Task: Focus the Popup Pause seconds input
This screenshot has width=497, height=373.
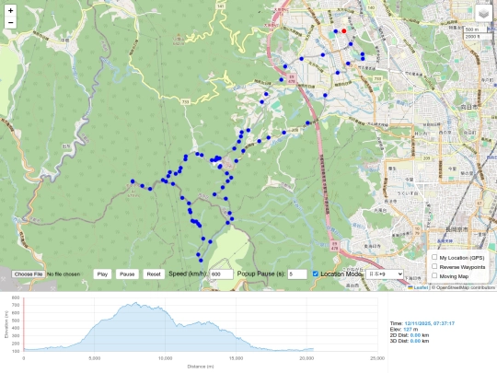Action: click(x=297, y=274)
